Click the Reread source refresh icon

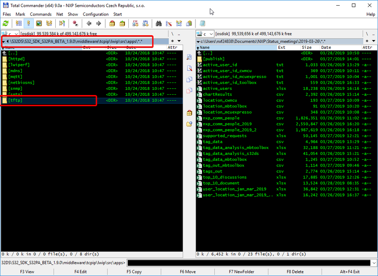[x=6, y=23]
